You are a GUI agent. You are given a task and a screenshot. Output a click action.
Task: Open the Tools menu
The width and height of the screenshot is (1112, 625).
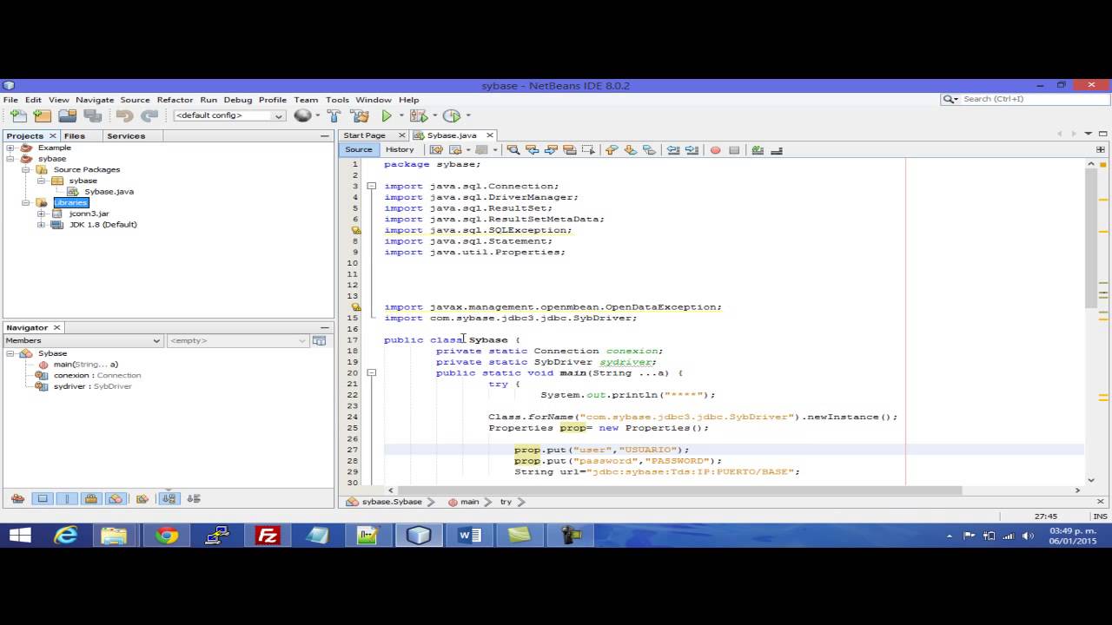point(337,100)
